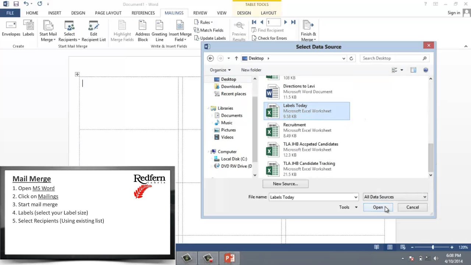Screen dimensions: 471x265
Task: Select TLA JHB Accpeted Candidates file
Action: [307, 149]
